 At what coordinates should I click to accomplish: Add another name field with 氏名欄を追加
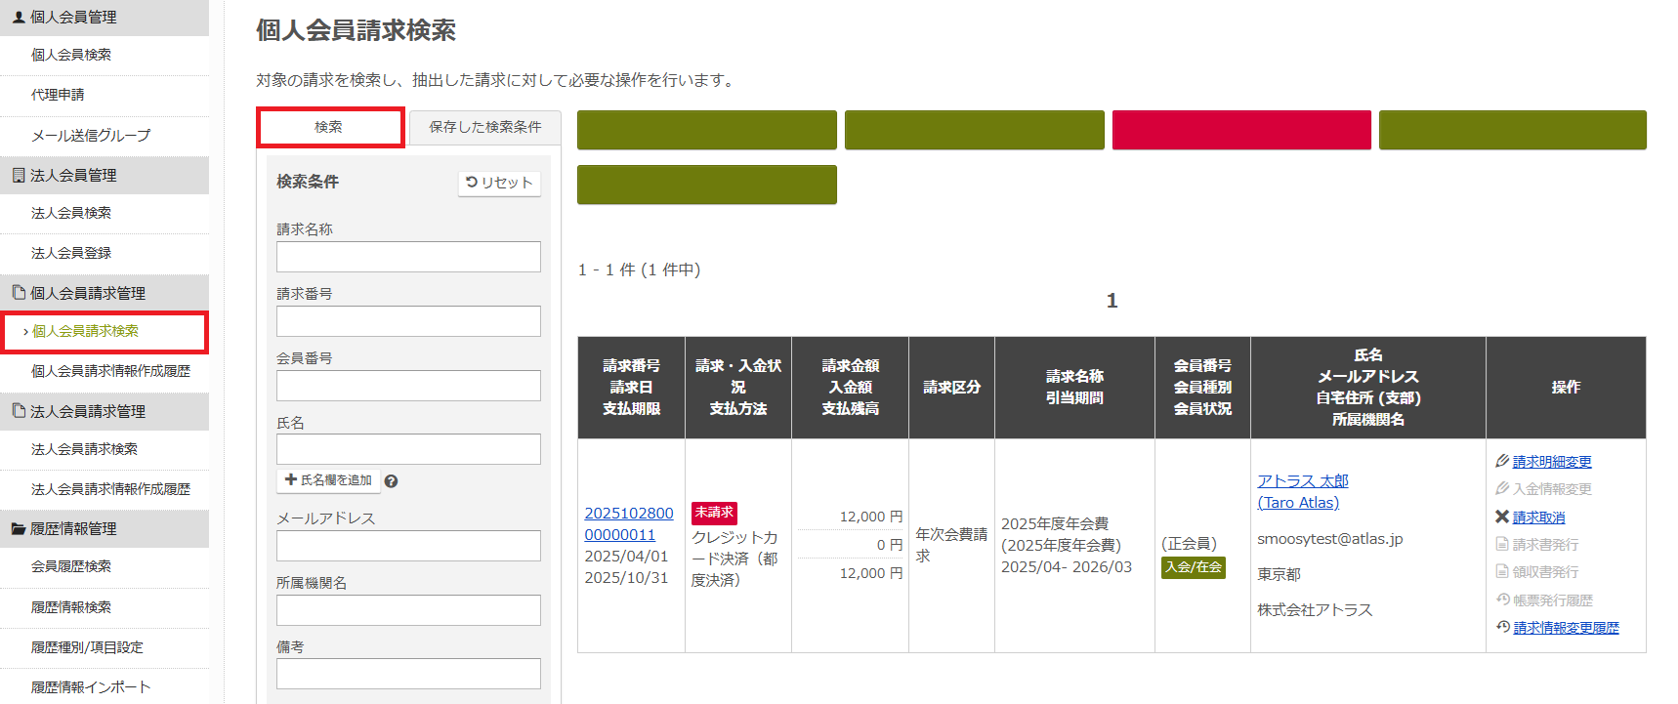[x=328, y=480]
